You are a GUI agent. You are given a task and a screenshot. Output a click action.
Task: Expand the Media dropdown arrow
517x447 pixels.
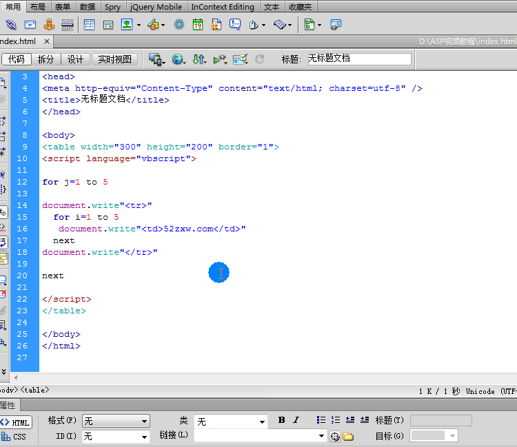pyautogui.click(x=163, y=25)
